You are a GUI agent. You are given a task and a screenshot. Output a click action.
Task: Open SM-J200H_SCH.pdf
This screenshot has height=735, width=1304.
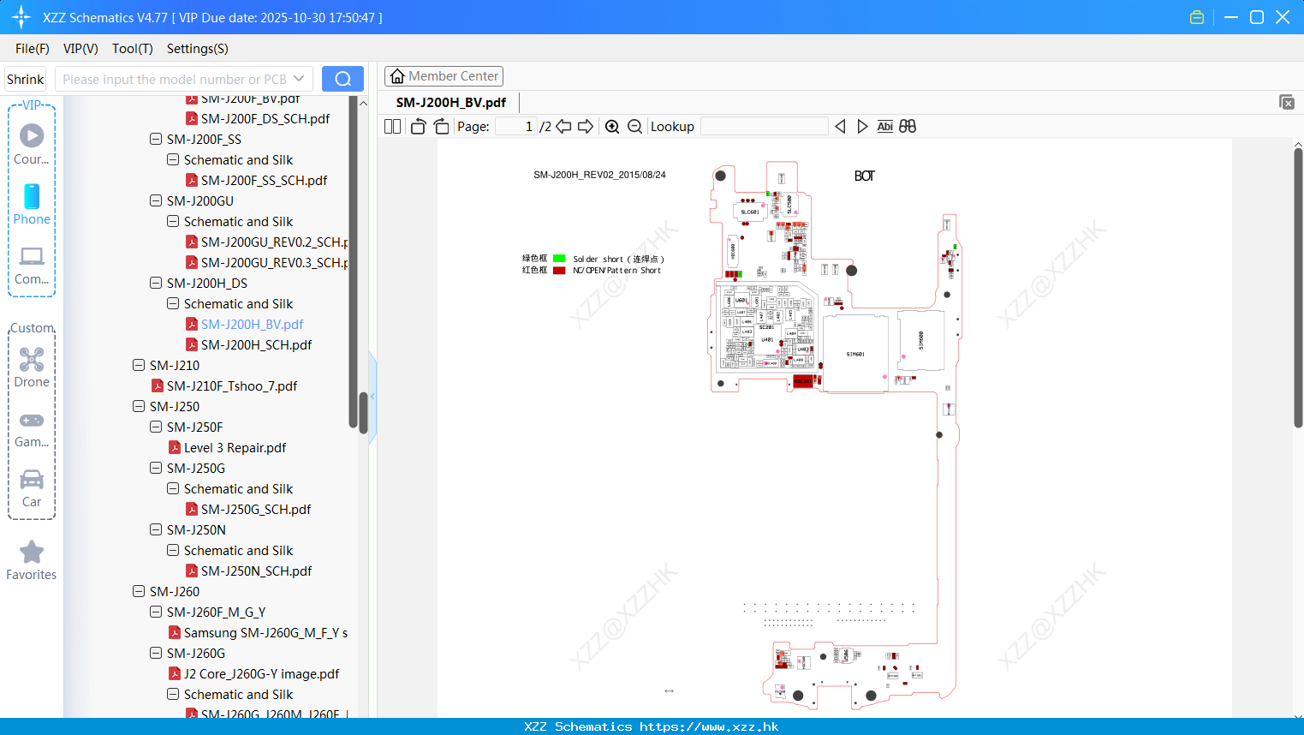[256, 344]
